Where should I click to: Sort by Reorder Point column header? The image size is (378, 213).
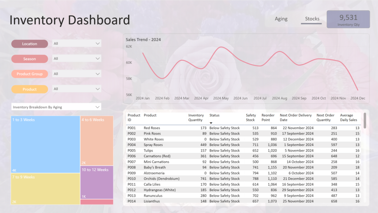click(268, 118)
